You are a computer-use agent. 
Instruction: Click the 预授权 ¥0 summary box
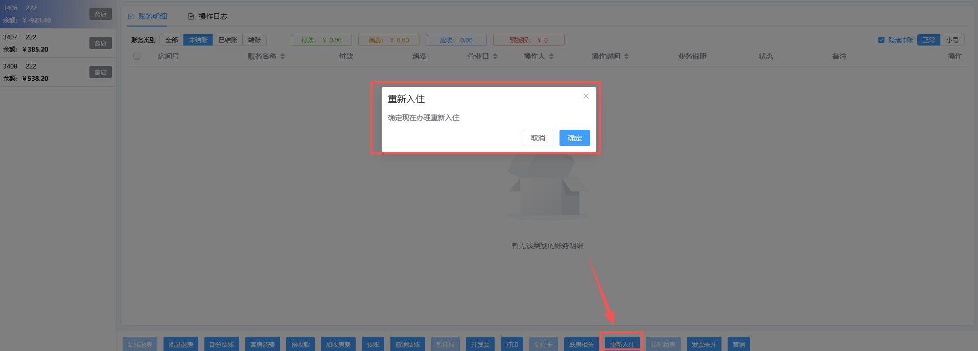click(529, 40)
